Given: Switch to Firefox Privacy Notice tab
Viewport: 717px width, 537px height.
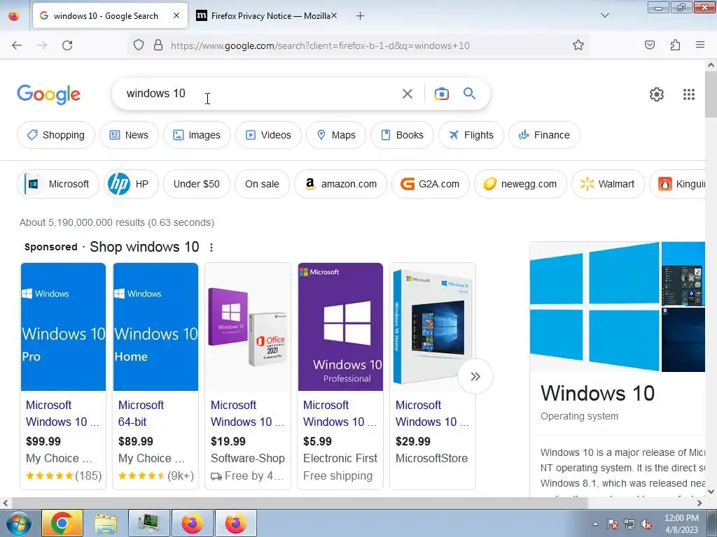Looking at the screenshot, I should pos(265,16).
